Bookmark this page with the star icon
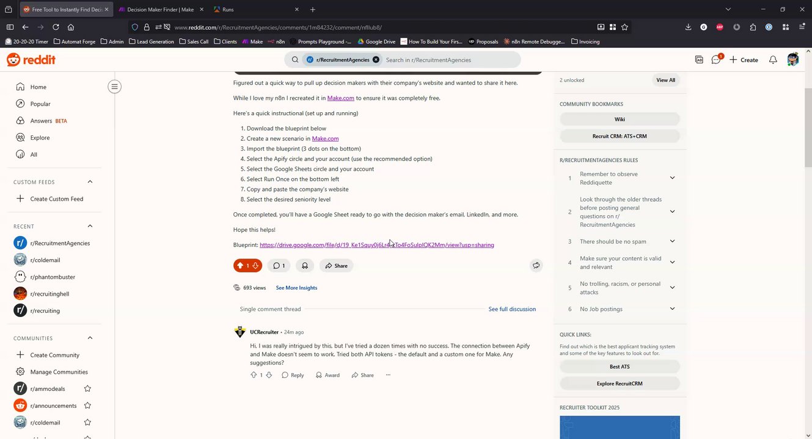This screenshot has width=812, height=439. coord(624,27)
